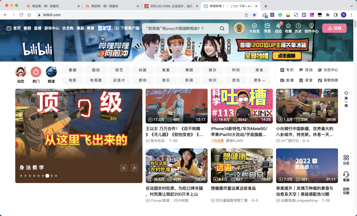Show previous carousel slide
Image resolution: width=357 pixels, height=216 pixels.
tap(123, 168)
